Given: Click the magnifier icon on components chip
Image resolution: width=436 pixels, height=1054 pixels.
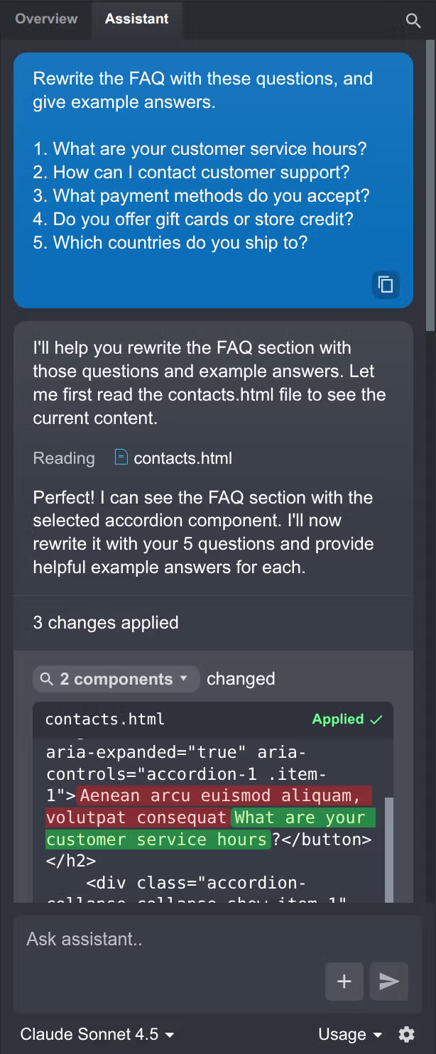Looking at the screenshot, I should point(48,679).
